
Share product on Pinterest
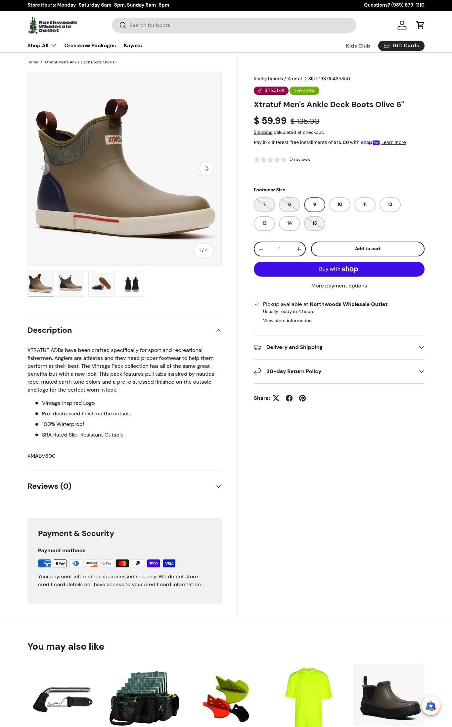pos(302,398)
